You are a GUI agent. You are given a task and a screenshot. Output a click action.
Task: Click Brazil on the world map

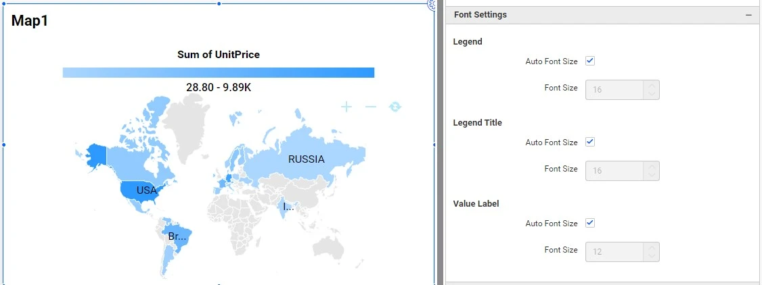coord(179,238)
